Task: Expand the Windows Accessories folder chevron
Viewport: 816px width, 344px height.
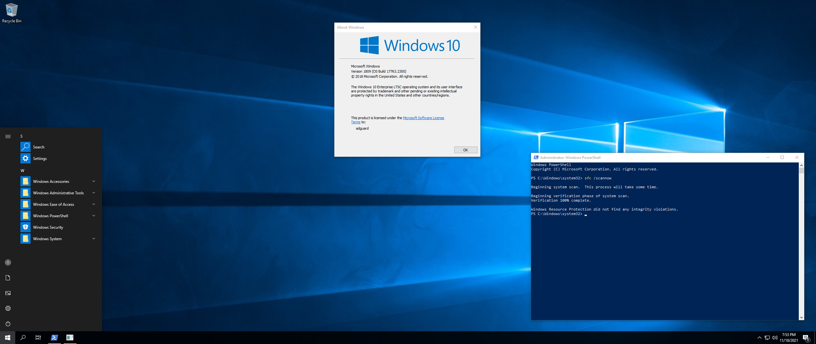Action: [x=94, y=181]
